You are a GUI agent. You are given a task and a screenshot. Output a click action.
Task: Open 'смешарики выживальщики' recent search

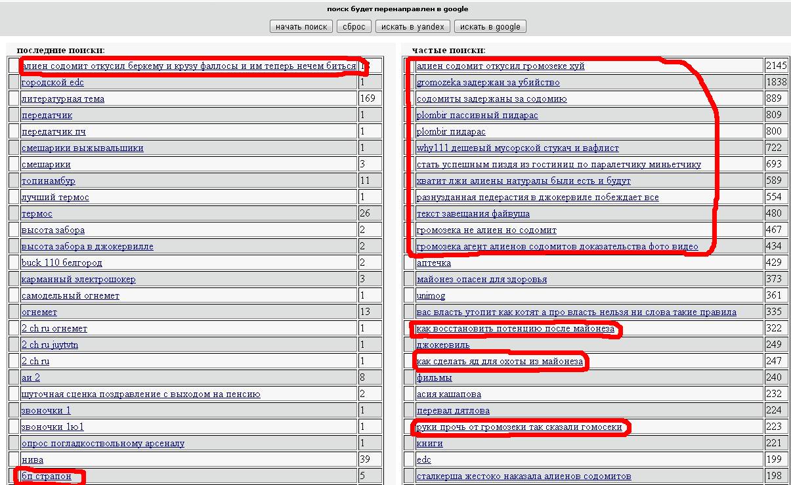(x=83, y=148)
